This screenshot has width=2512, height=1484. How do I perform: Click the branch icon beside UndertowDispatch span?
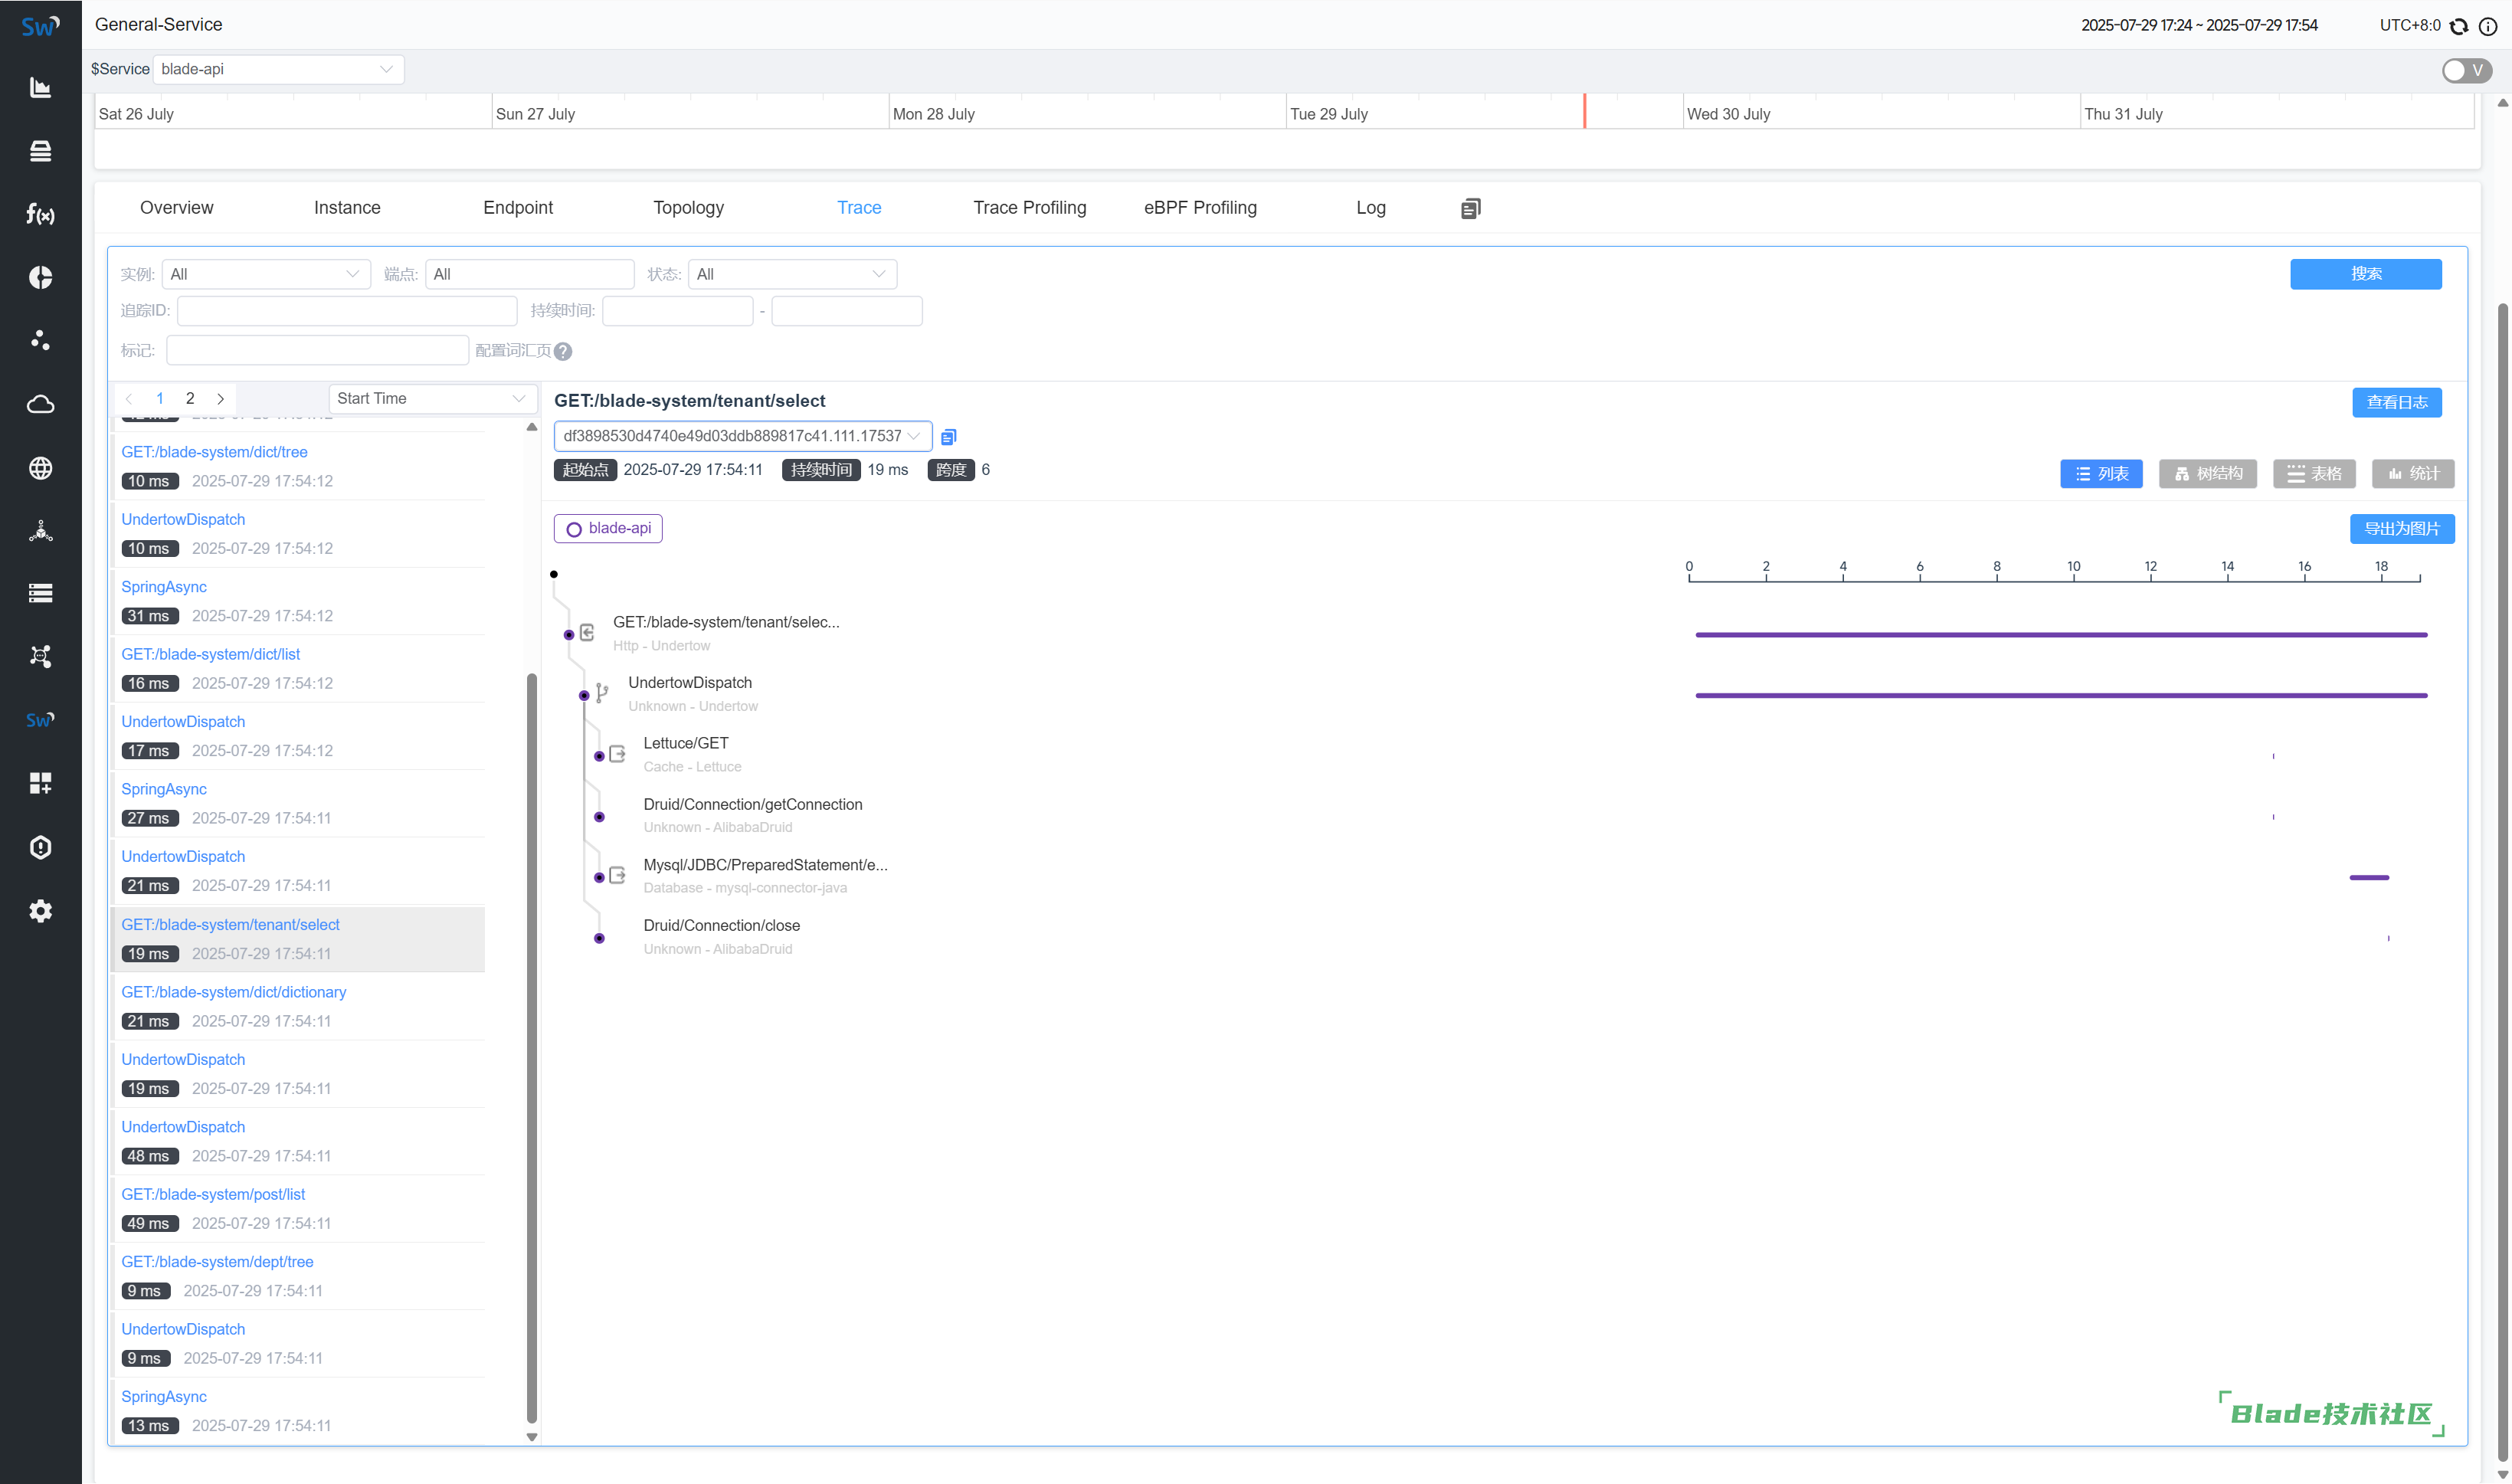click(602, 693)
